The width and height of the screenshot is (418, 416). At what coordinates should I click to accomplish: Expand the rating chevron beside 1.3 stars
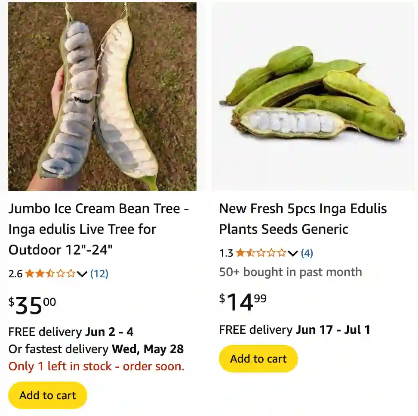click(293, 253)
